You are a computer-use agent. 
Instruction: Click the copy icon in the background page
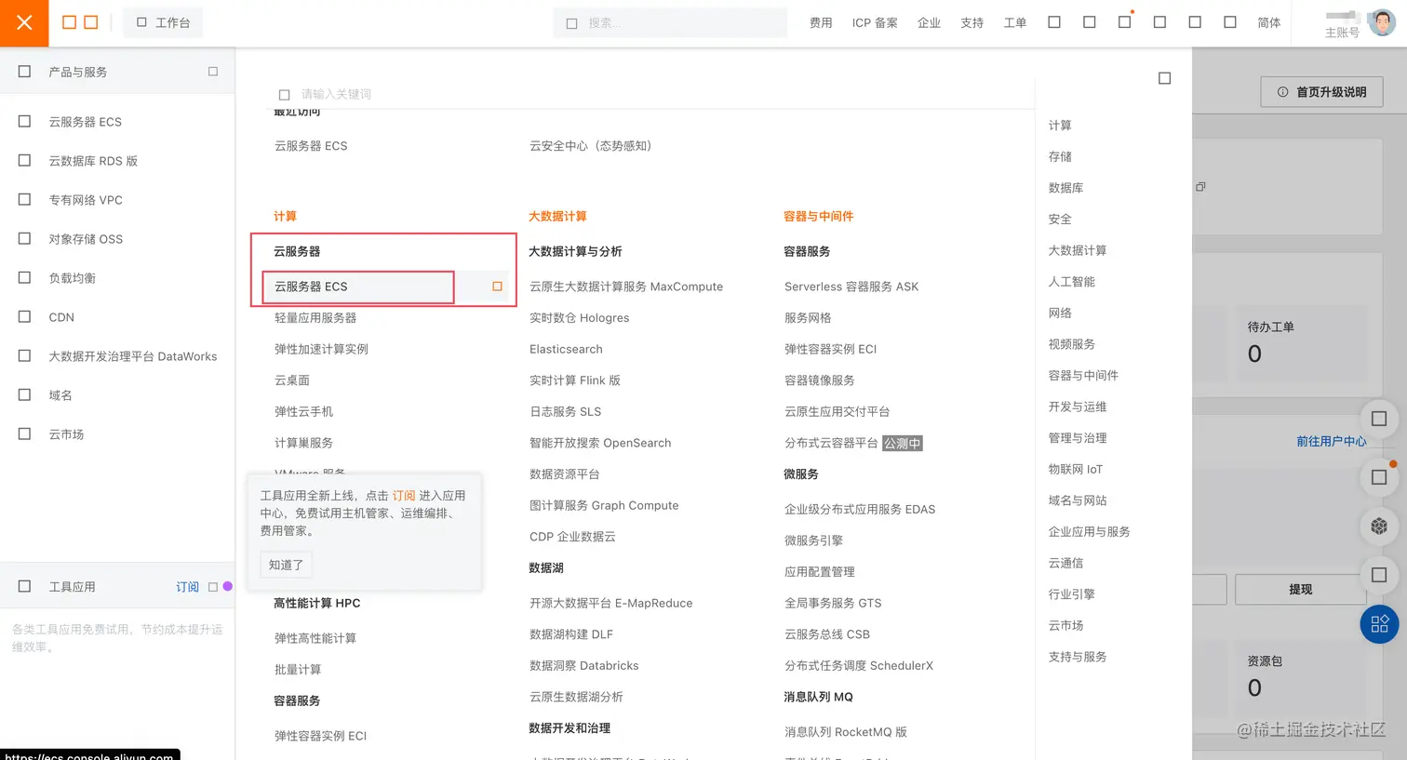pyautogui.click(x=1200, y=187)
